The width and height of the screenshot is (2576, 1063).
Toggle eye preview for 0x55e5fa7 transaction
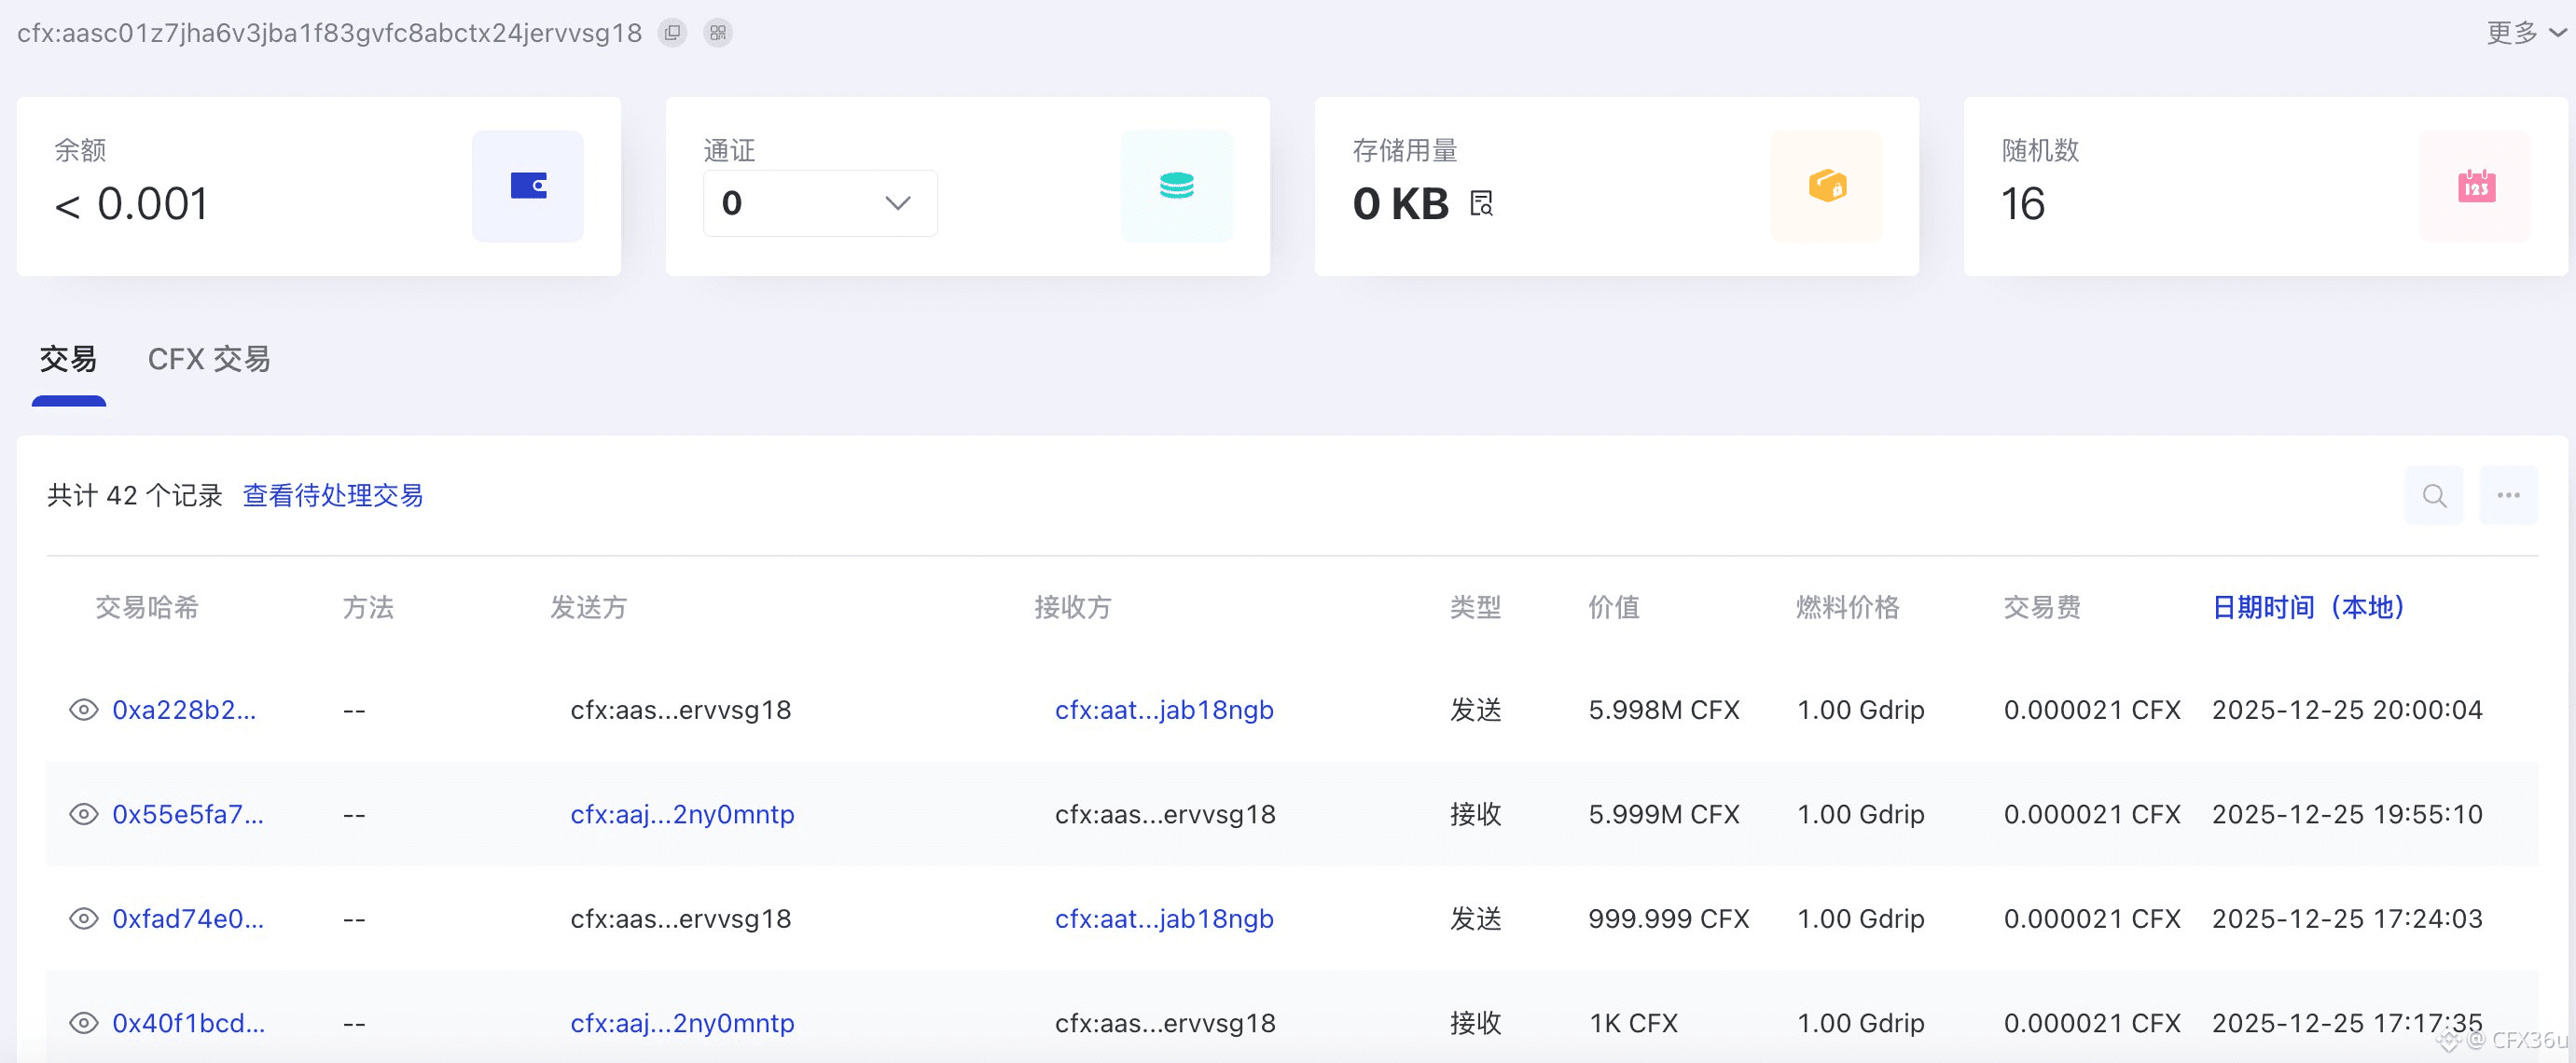click(84, 814)
